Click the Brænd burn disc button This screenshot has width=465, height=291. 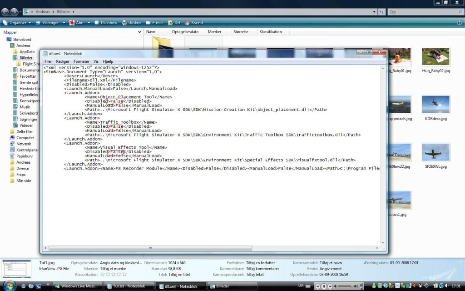point(194,23)
